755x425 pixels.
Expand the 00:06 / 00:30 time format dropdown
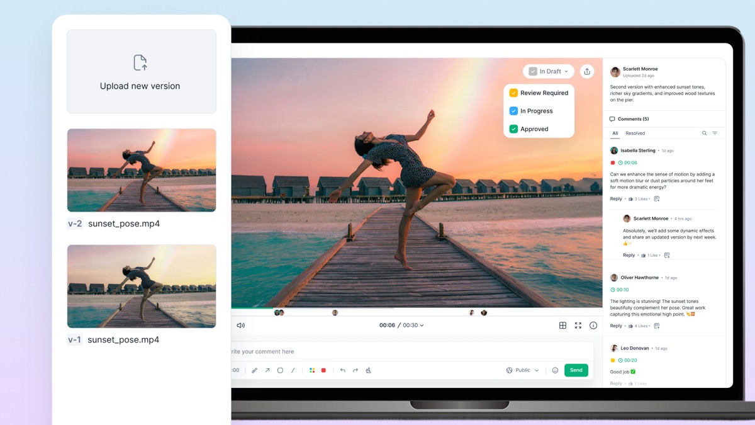[401, 326]
